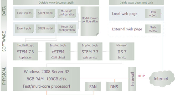Click the SAN storage box

tap(93, 87)
